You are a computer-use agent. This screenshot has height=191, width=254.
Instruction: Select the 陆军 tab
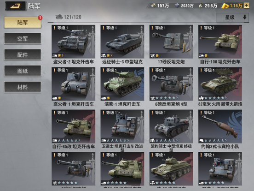tap(23, 23)
